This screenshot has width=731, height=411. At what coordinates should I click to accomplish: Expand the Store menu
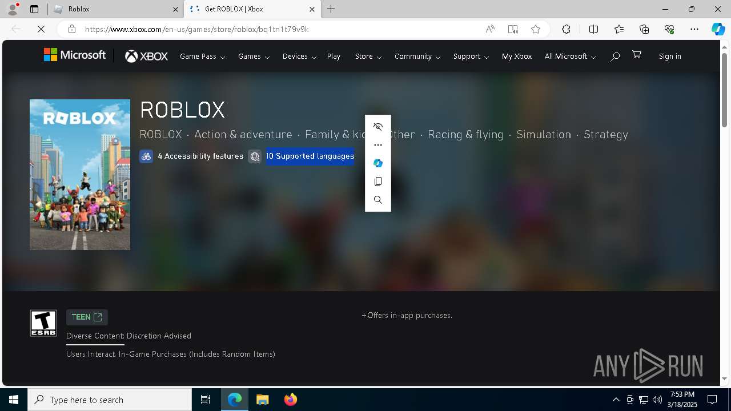368,57
